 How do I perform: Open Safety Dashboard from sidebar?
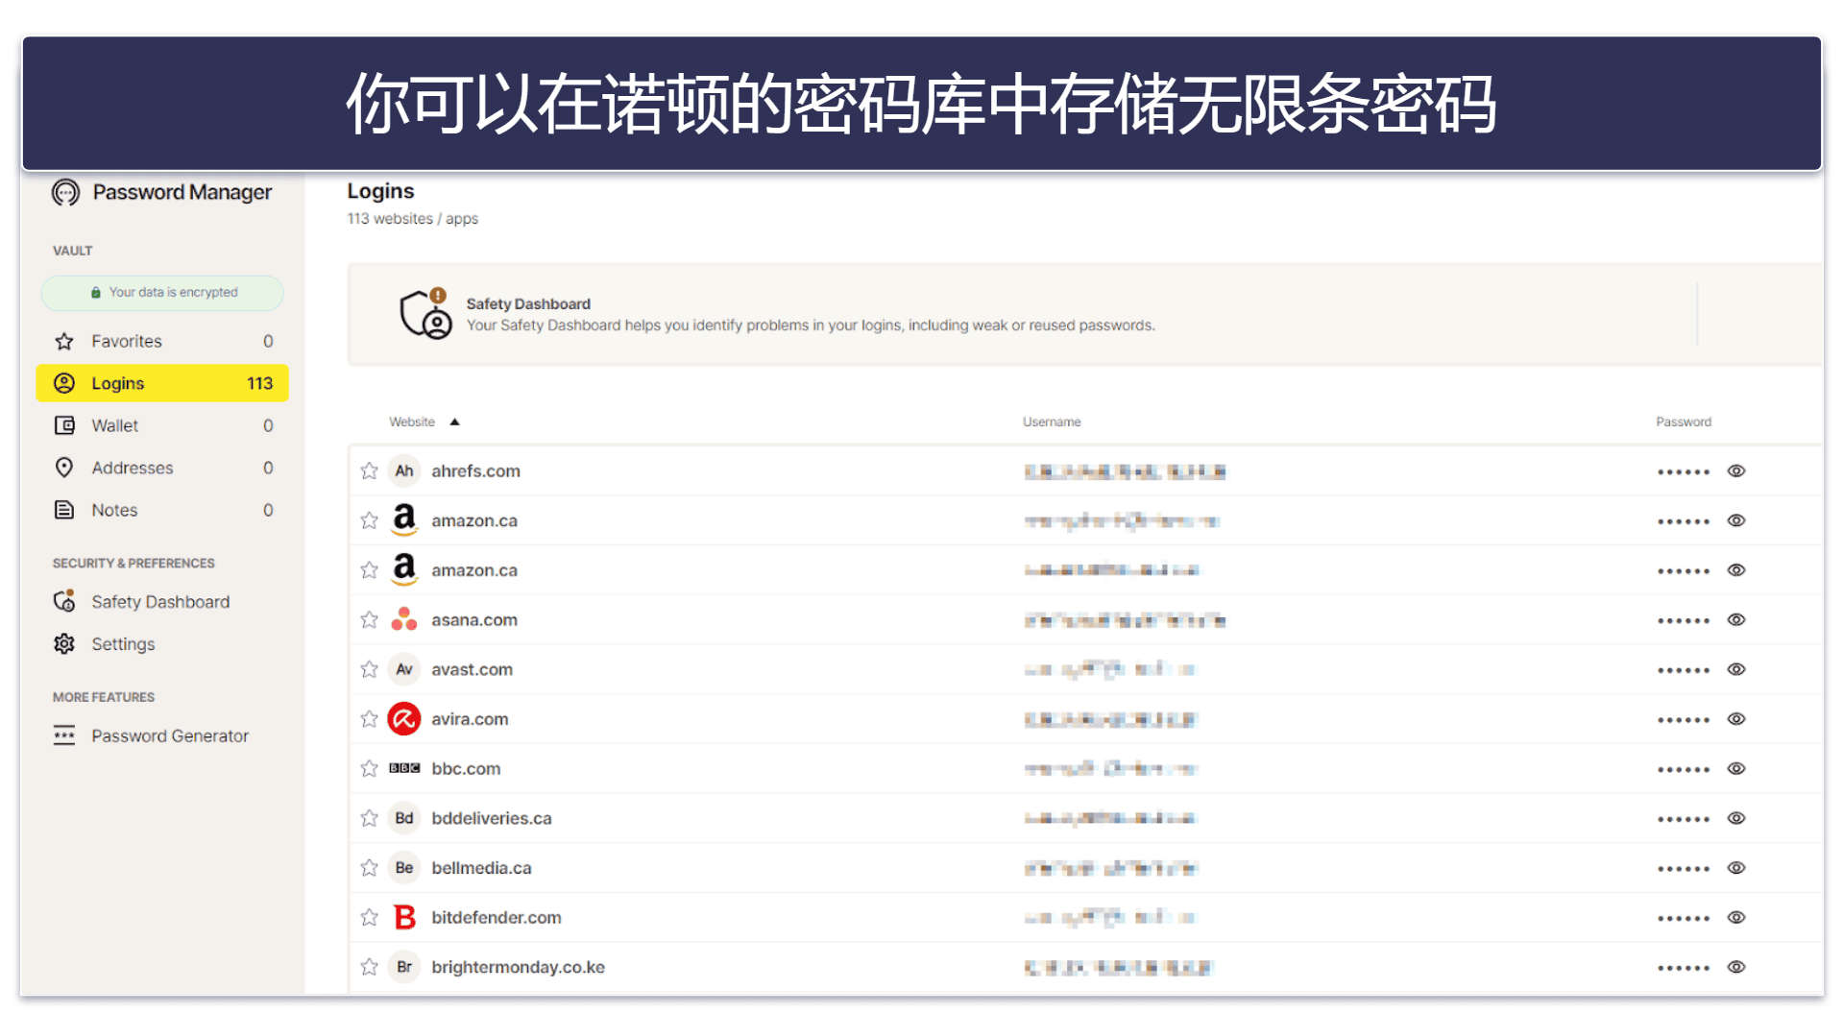[x=160, y=602]
